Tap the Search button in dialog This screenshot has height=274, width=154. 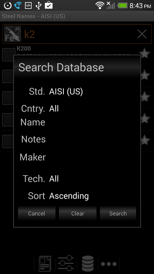click(x=118, y=213)
